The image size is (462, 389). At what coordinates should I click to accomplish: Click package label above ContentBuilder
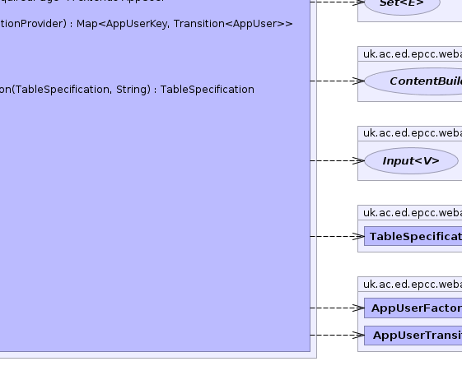point(413,53)
